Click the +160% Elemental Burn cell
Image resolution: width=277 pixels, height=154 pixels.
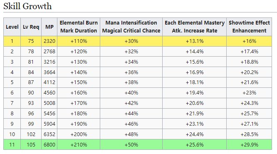coord(79,93)
